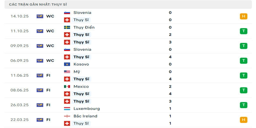Screen dimensions: 256x128
Task: Click the WC competition icon for 11.10.25
Action: pos(40,31)
